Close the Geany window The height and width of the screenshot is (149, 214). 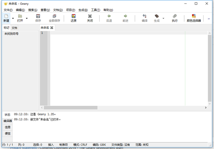point(207,4)
